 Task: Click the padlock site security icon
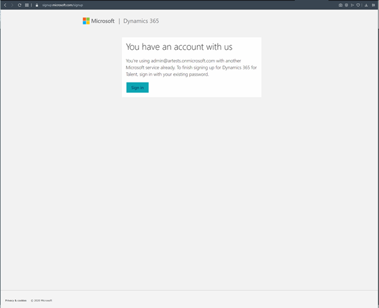[x=37, y=5]
